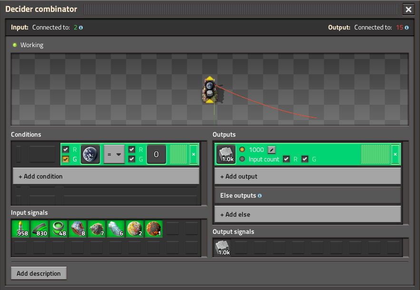Screen dimensions: 420x290
Task: Click the constant value 0 field
Action: coord(156,154)
